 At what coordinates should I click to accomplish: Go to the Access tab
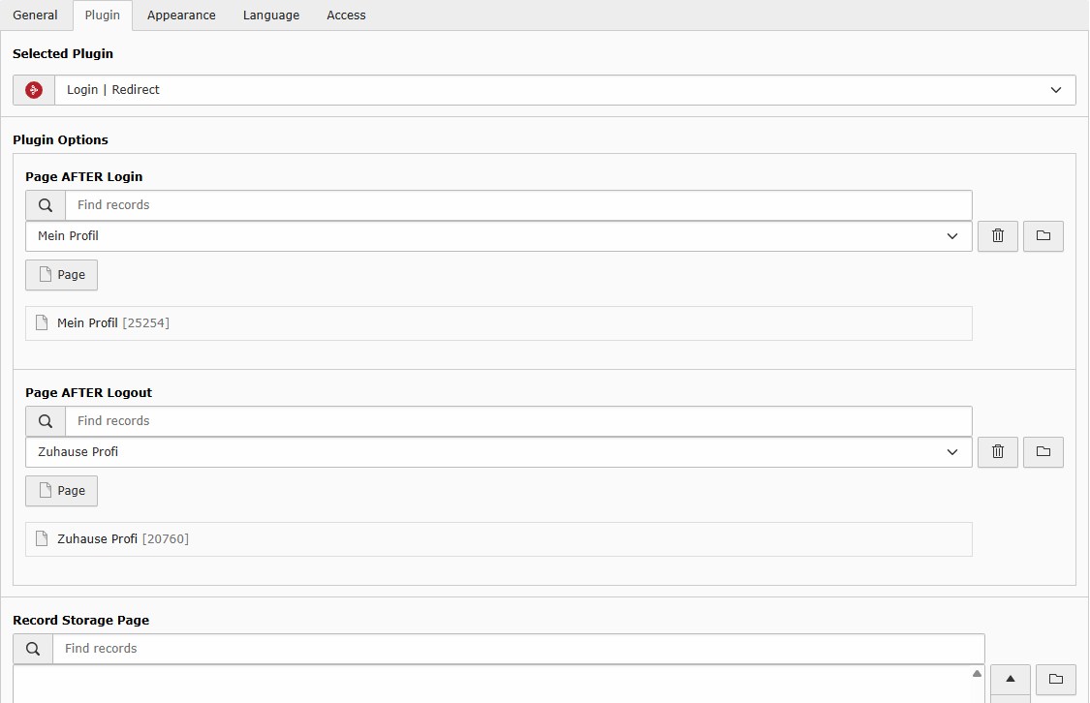pyautogui.click(x=346, y=15)
